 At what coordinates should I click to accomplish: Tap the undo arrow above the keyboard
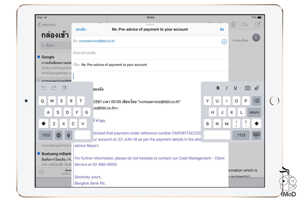pos(44,88)
